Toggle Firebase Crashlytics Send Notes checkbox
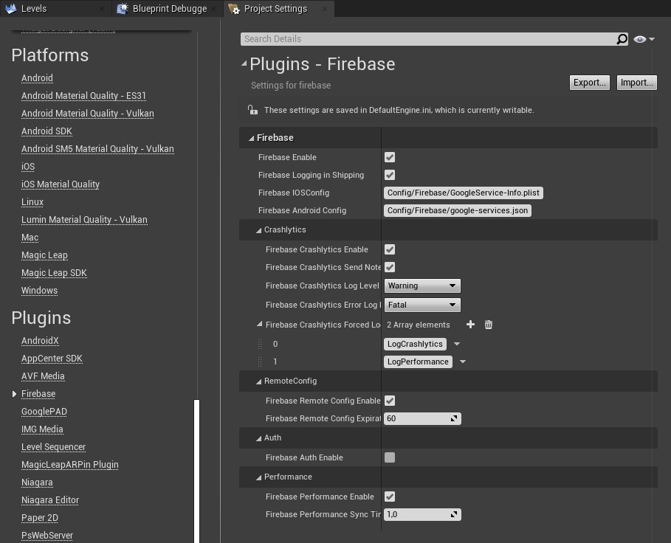This screenshot has height=543, width=671. 390,267
